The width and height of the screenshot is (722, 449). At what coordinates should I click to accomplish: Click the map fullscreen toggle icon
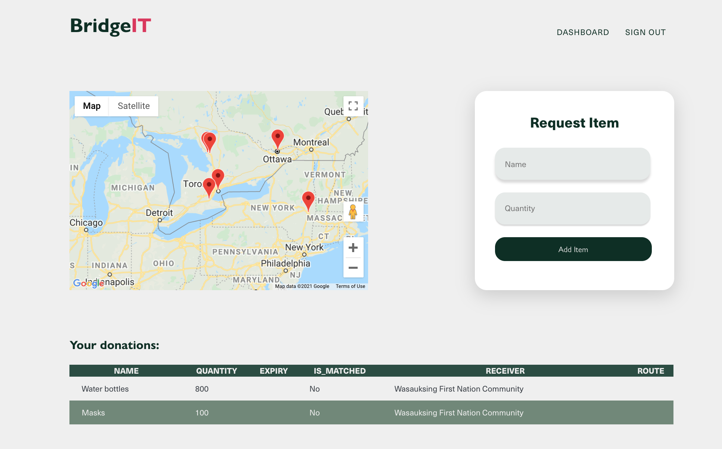(353, 106)
